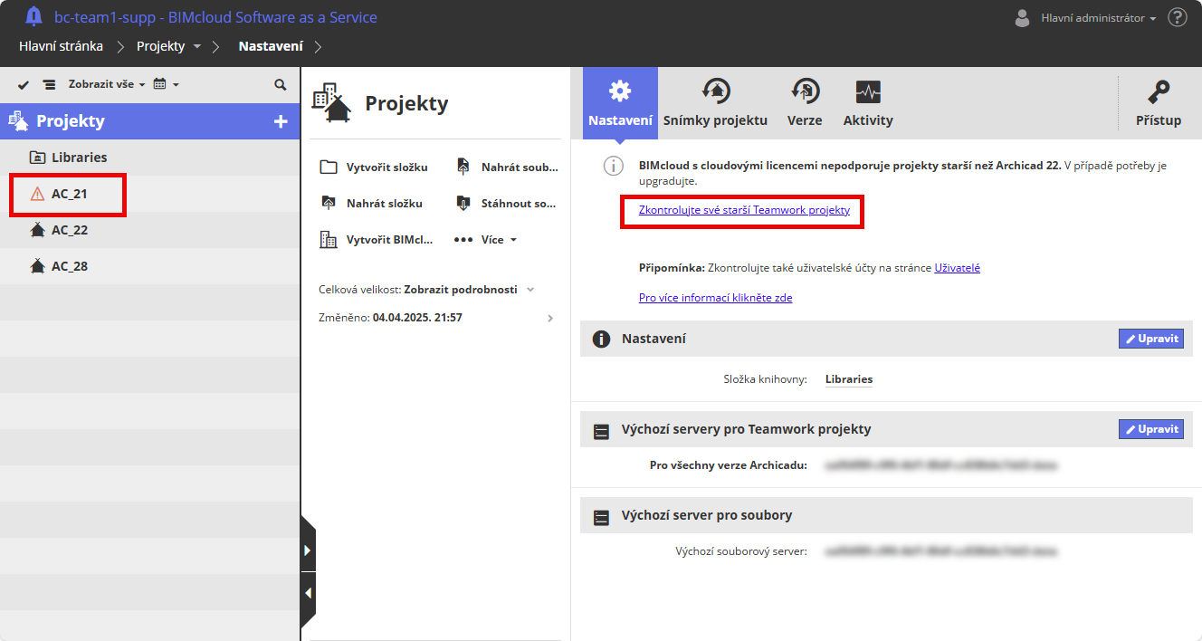Switch to Aktivity tab
This screenshot has height=641, width=1202.
868,103
